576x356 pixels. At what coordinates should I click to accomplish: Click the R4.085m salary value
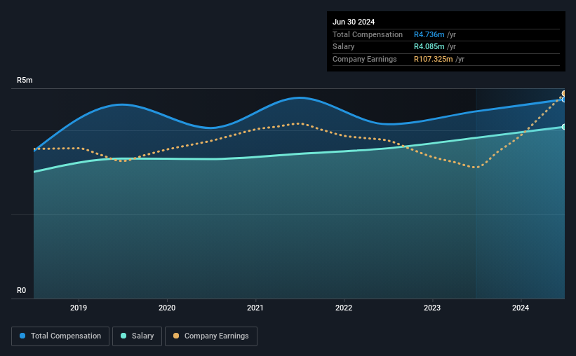click(429, 47)
